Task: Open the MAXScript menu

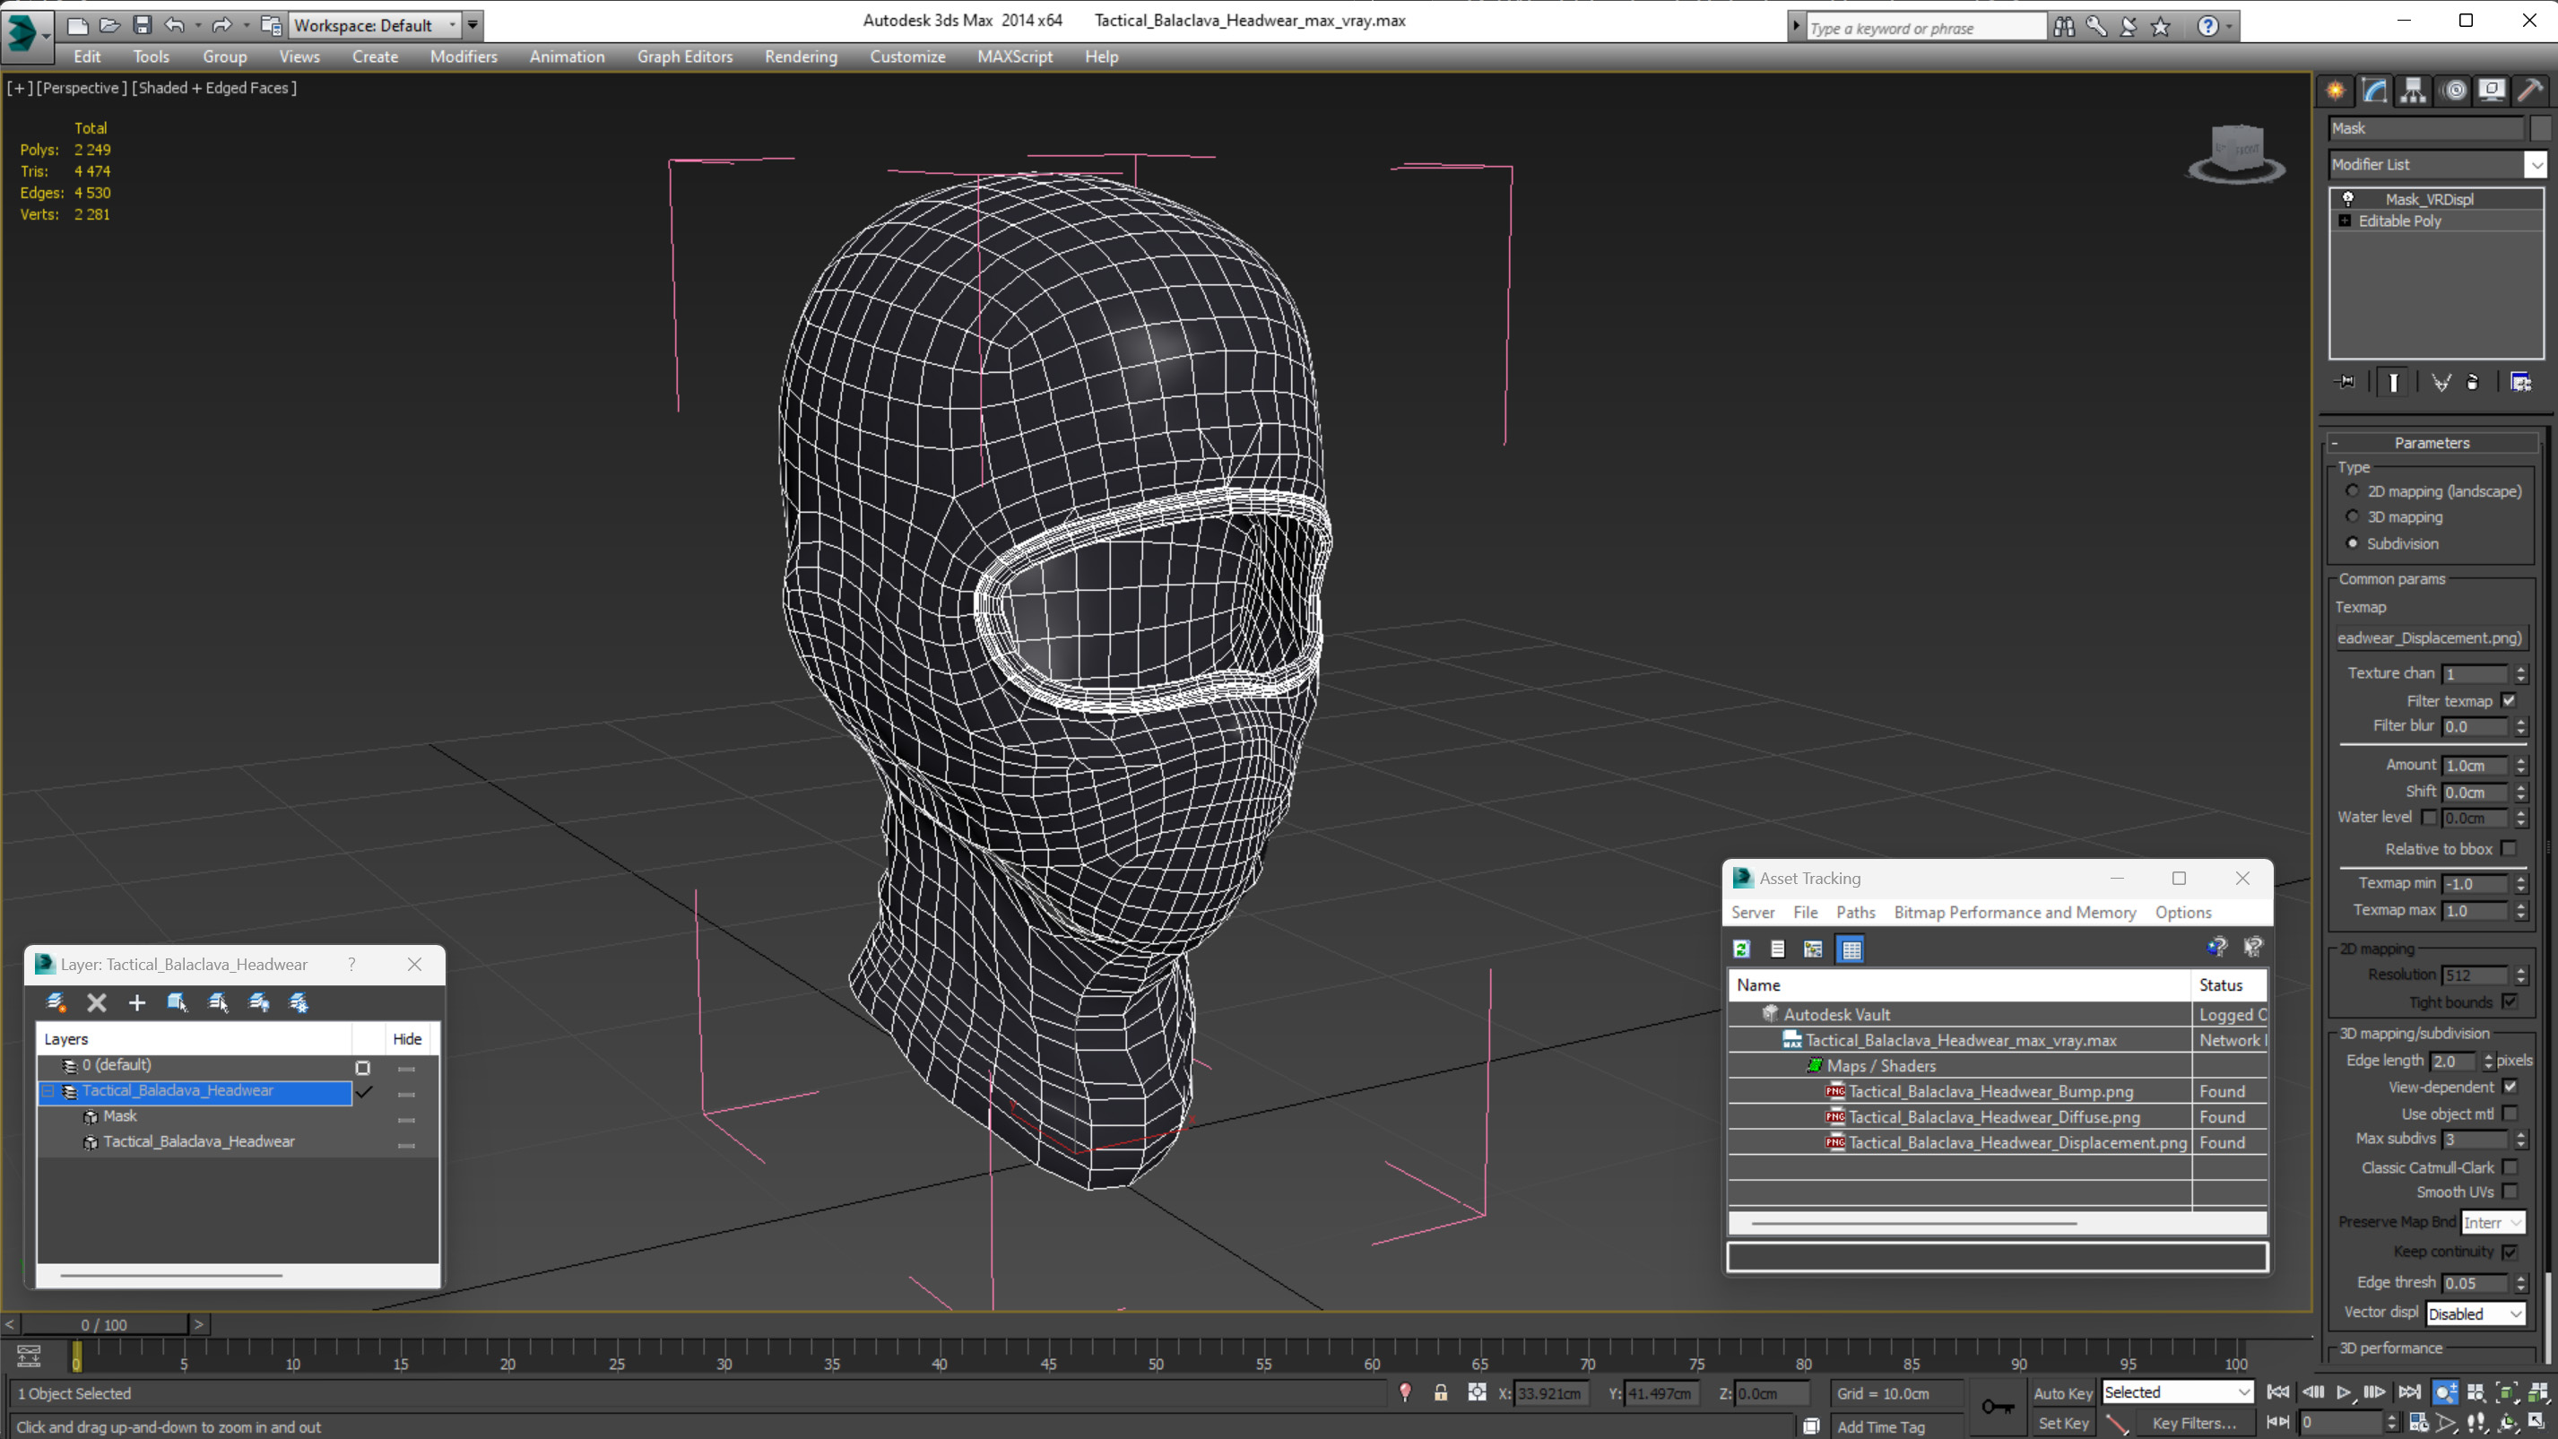Action: pos(1014,56)
